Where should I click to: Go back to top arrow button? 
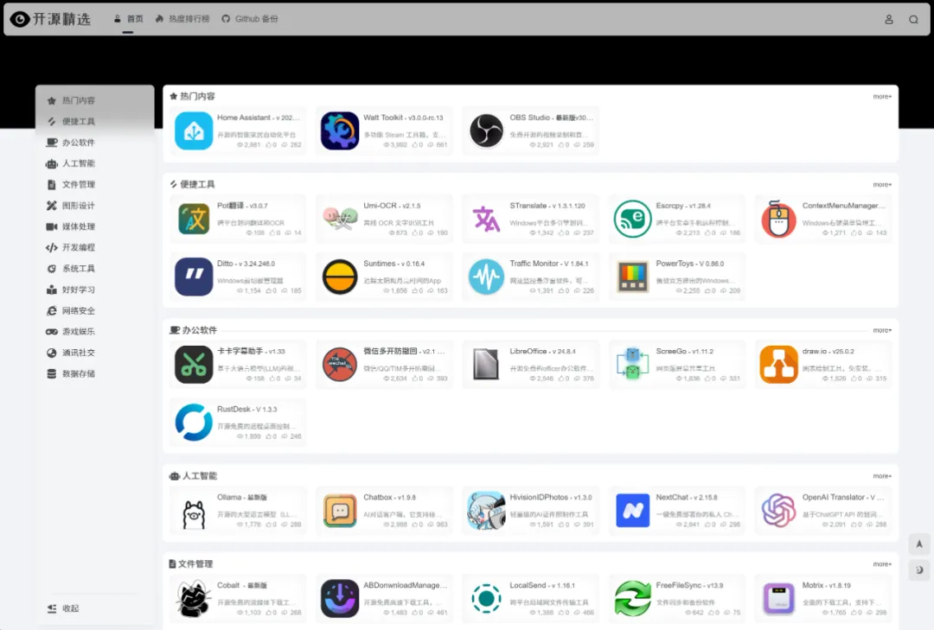coord(919,544)
